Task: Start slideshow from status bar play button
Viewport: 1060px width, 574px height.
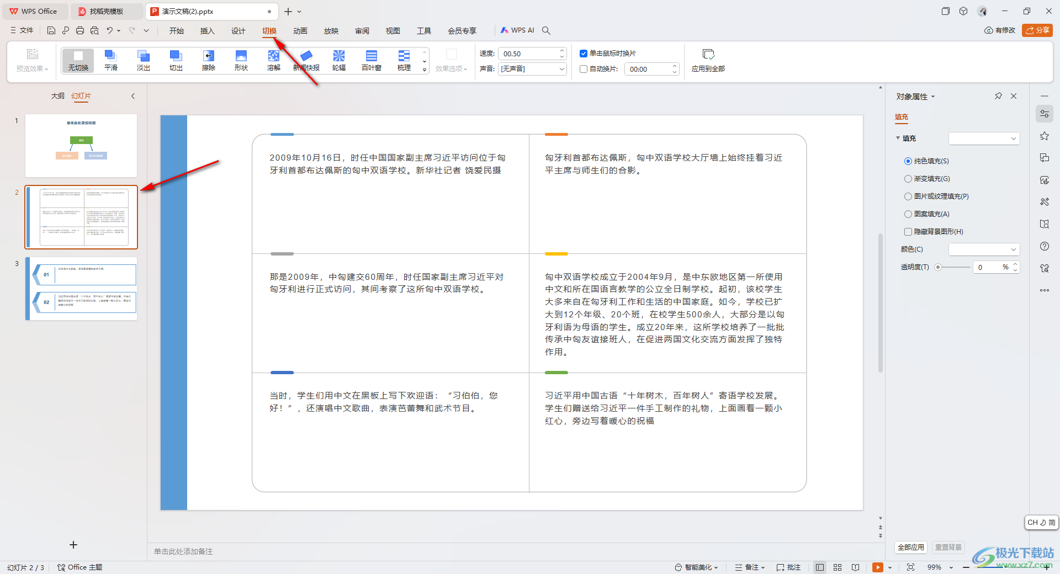Action: pos(877,567)
